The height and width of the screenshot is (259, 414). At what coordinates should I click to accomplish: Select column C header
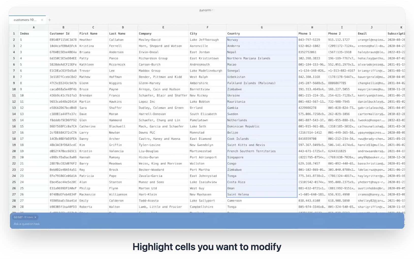coord(93,27)
